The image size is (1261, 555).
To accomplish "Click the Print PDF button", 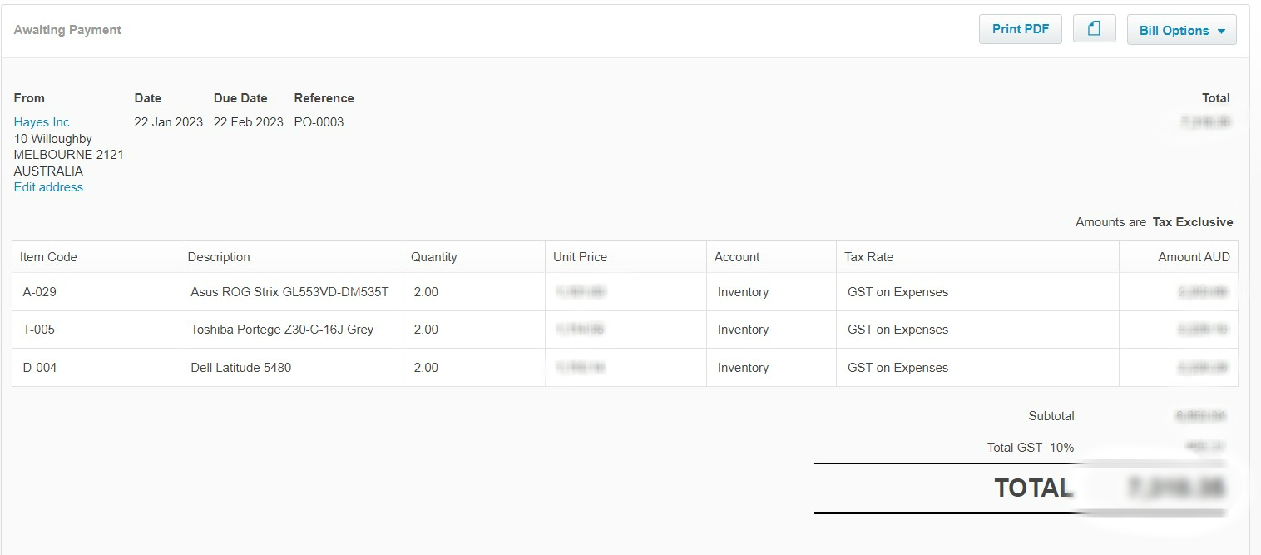I will coord(1020,29).
